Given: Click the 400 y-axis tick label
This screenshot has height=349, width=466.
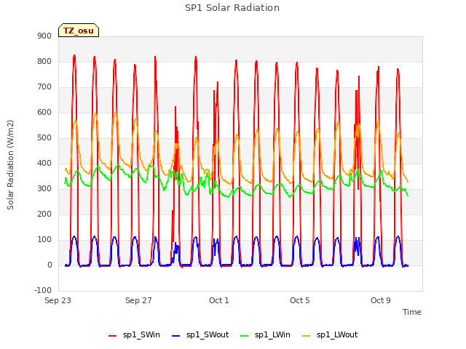Looking at the screenshot, I should pyautogui.click(x=44, y=163).
